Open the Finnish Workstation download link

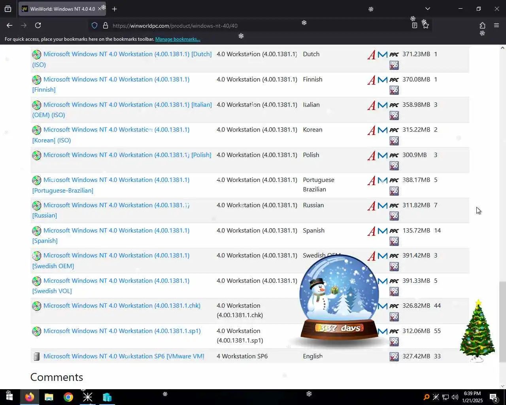coord(111,84)
